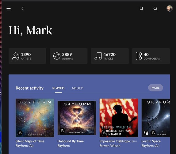Click the artists icon beside 1390

[16, 56]
